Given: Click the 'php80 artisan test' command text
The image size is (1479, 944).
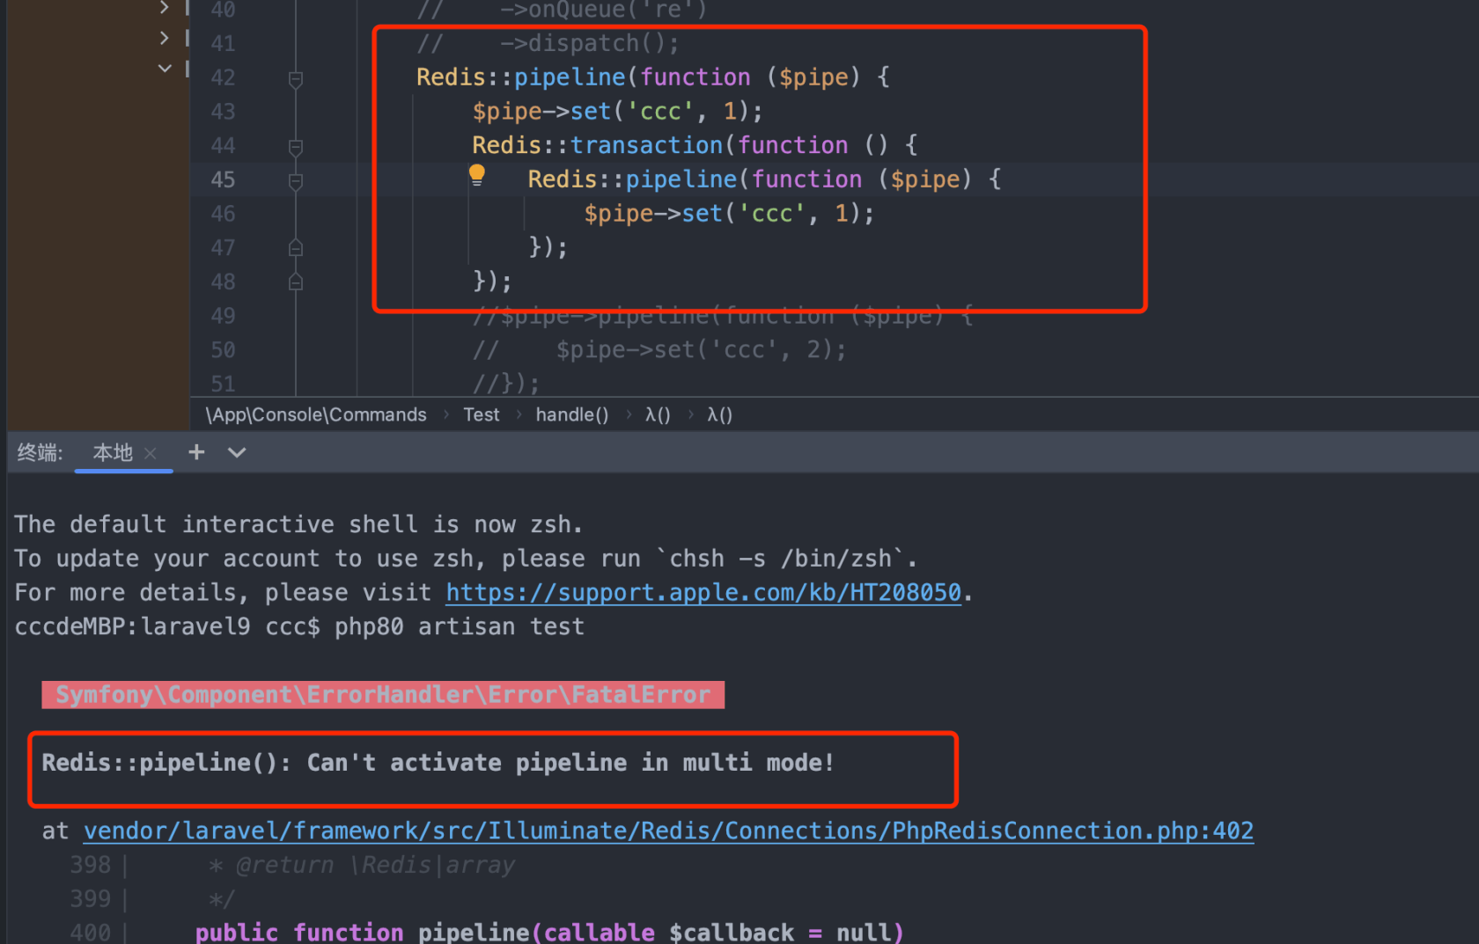Looking at the screenshot, I should point(460,626).
